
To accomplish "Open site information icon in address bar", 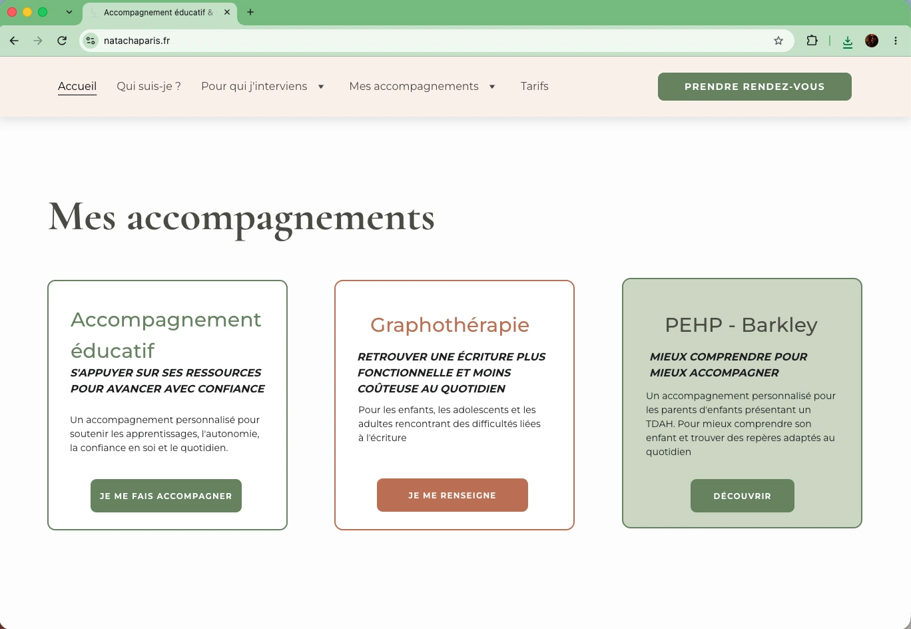I will pos(91,41).
